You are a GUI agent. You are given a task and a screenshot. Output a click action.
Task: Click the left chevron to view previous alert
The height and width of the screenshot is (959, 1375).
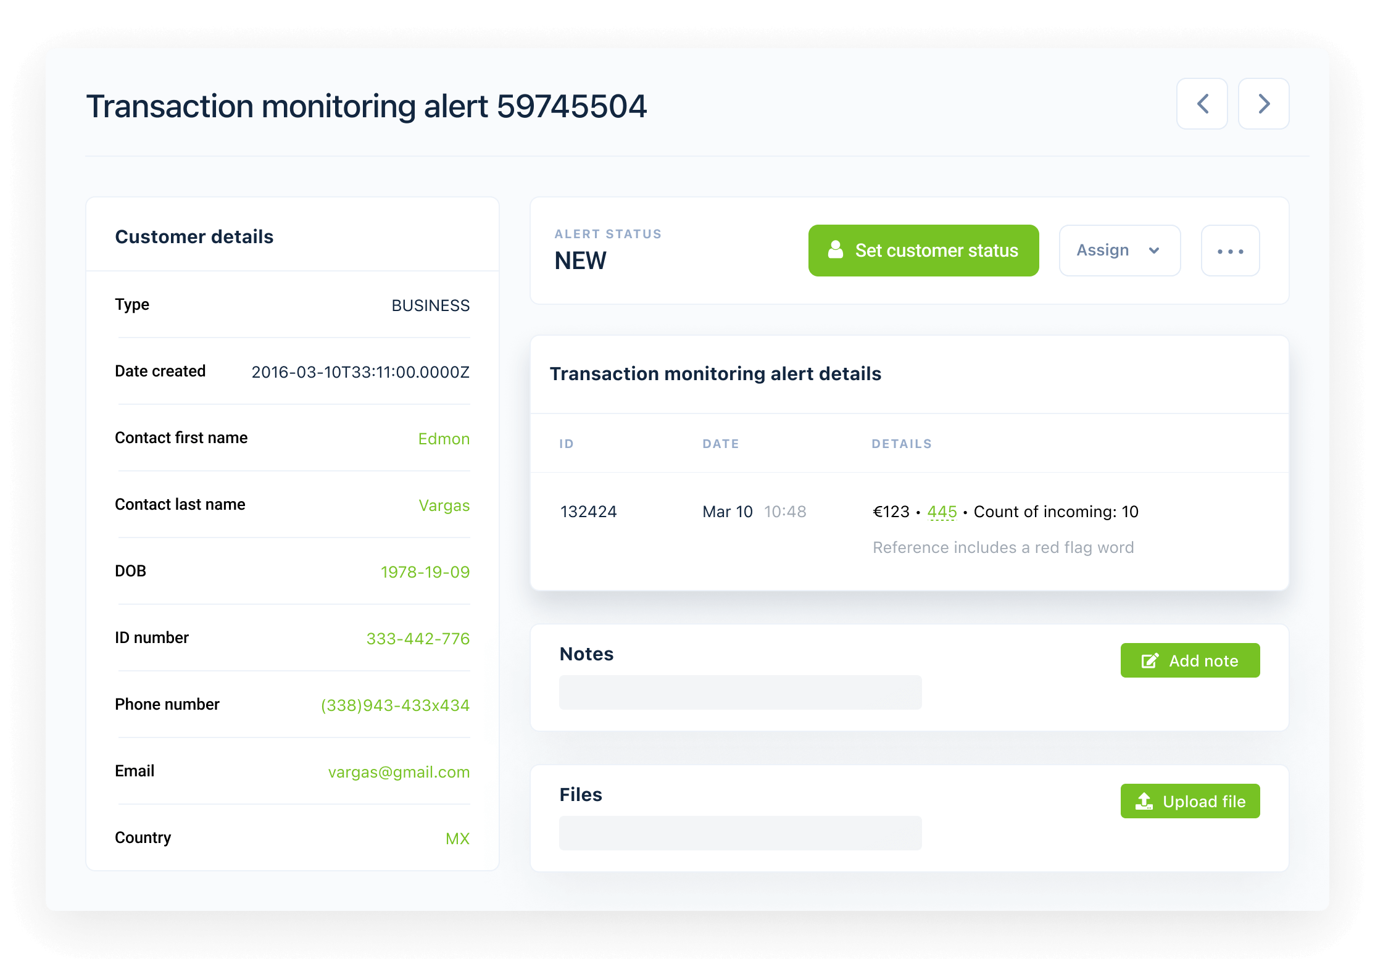[1202, 104]
